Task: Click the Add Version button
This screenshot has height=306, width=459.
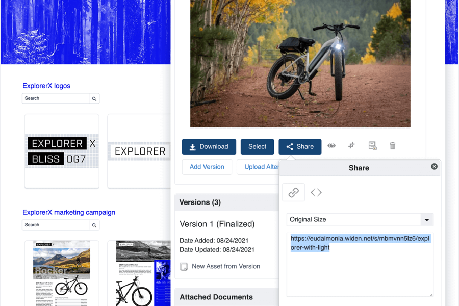Action: pos(207,167)
